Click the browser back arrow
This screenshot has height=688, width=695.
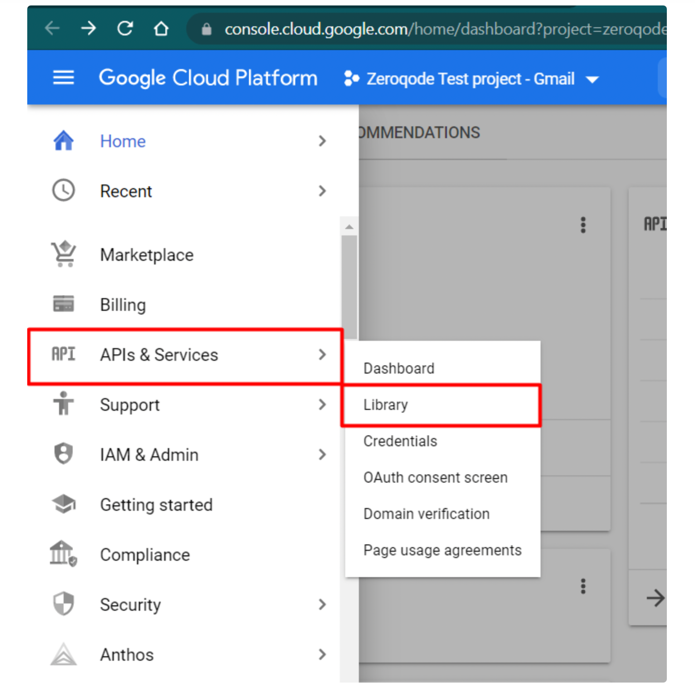click(x=53, y=29)
